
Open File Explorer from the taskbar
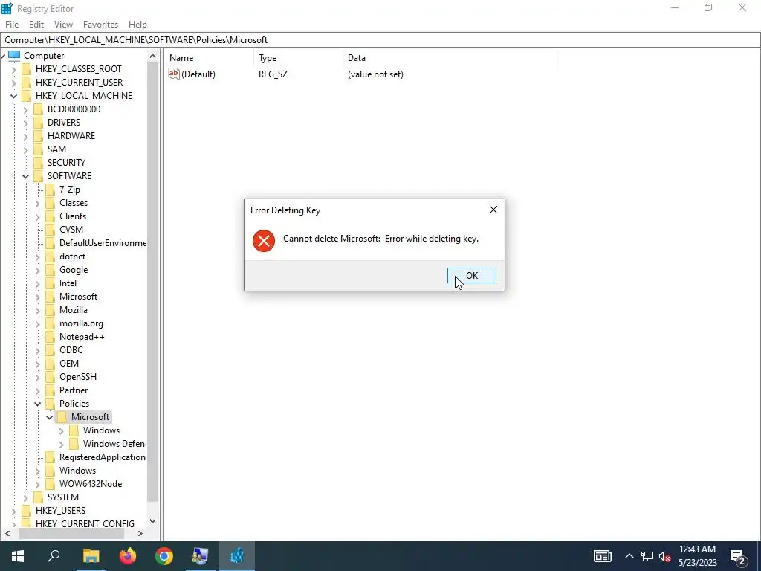[x=91, y=556]
